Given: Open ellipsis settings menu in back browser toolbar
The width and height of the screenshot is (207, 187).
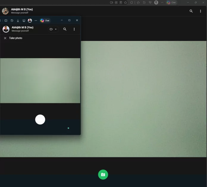Looking at the screenshot, I should click(x=162, y=2).
